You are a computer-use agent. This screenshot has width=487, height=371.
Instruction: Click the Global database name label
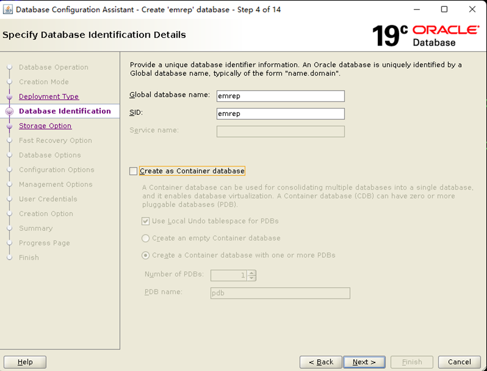pos(169,95)
